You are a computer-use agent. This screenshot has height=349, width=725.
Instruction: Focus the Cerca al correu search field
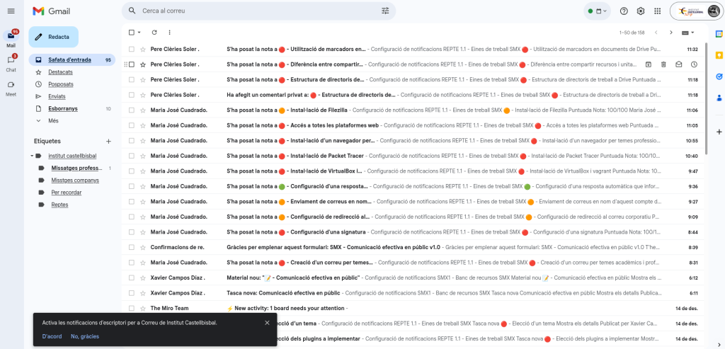point(259,11)
